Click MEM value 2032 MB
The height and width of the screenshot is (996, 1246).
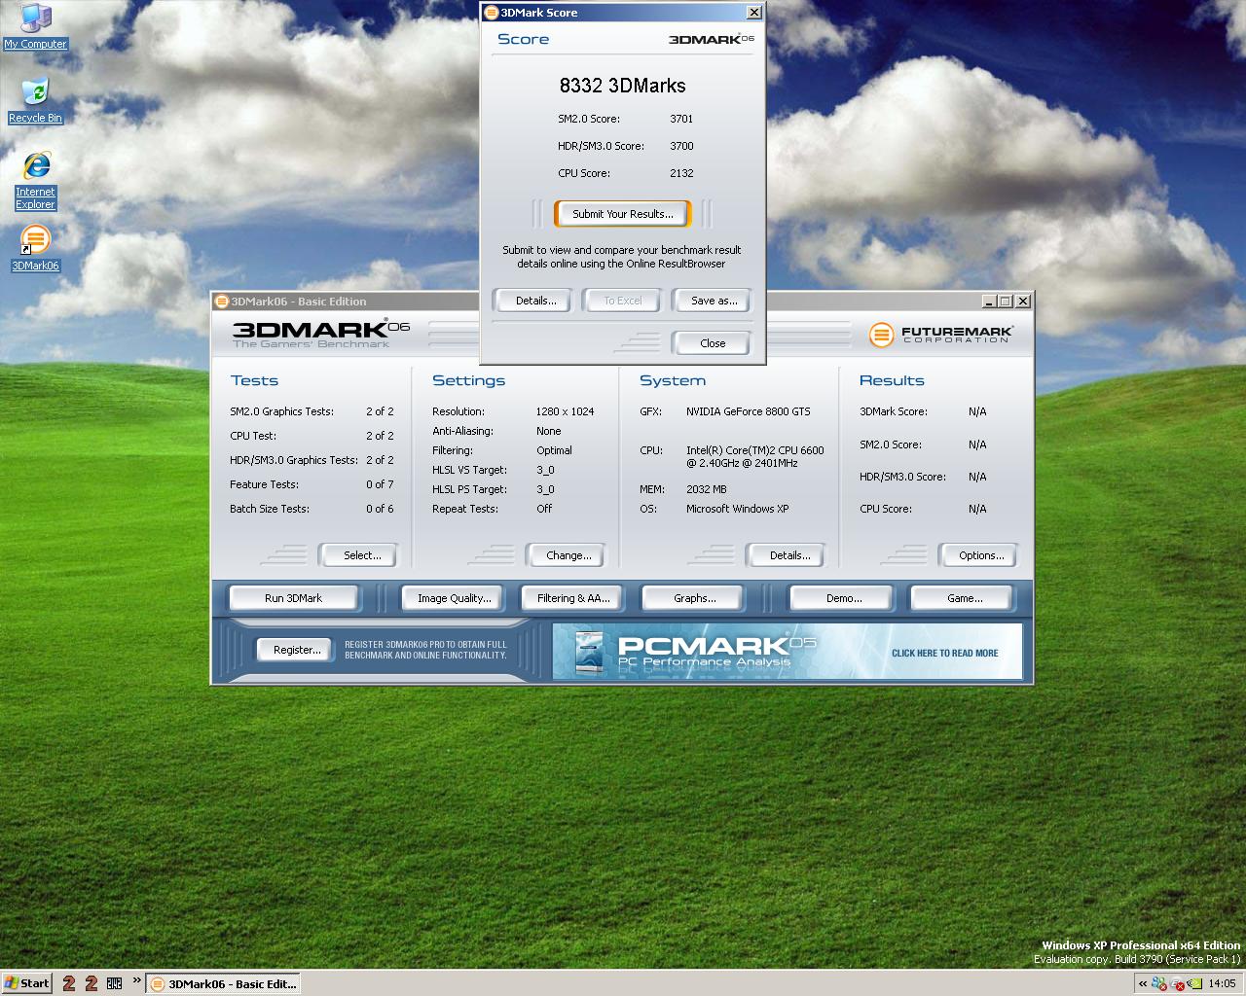click(706, 489)
